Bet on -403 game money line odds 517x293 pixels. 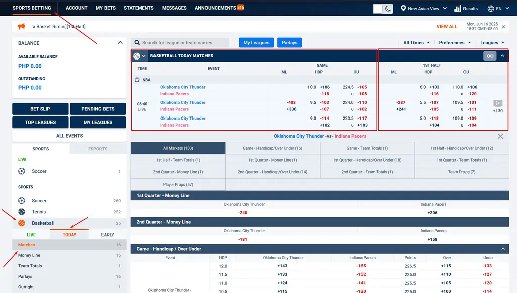click(291, 102)
